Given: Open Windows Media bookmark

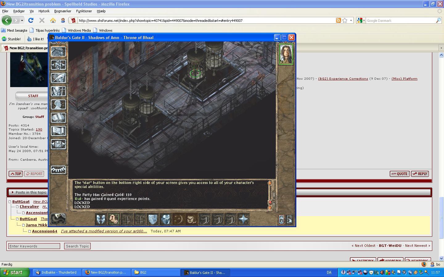Looking at the screenshot, I should (76, 30).
